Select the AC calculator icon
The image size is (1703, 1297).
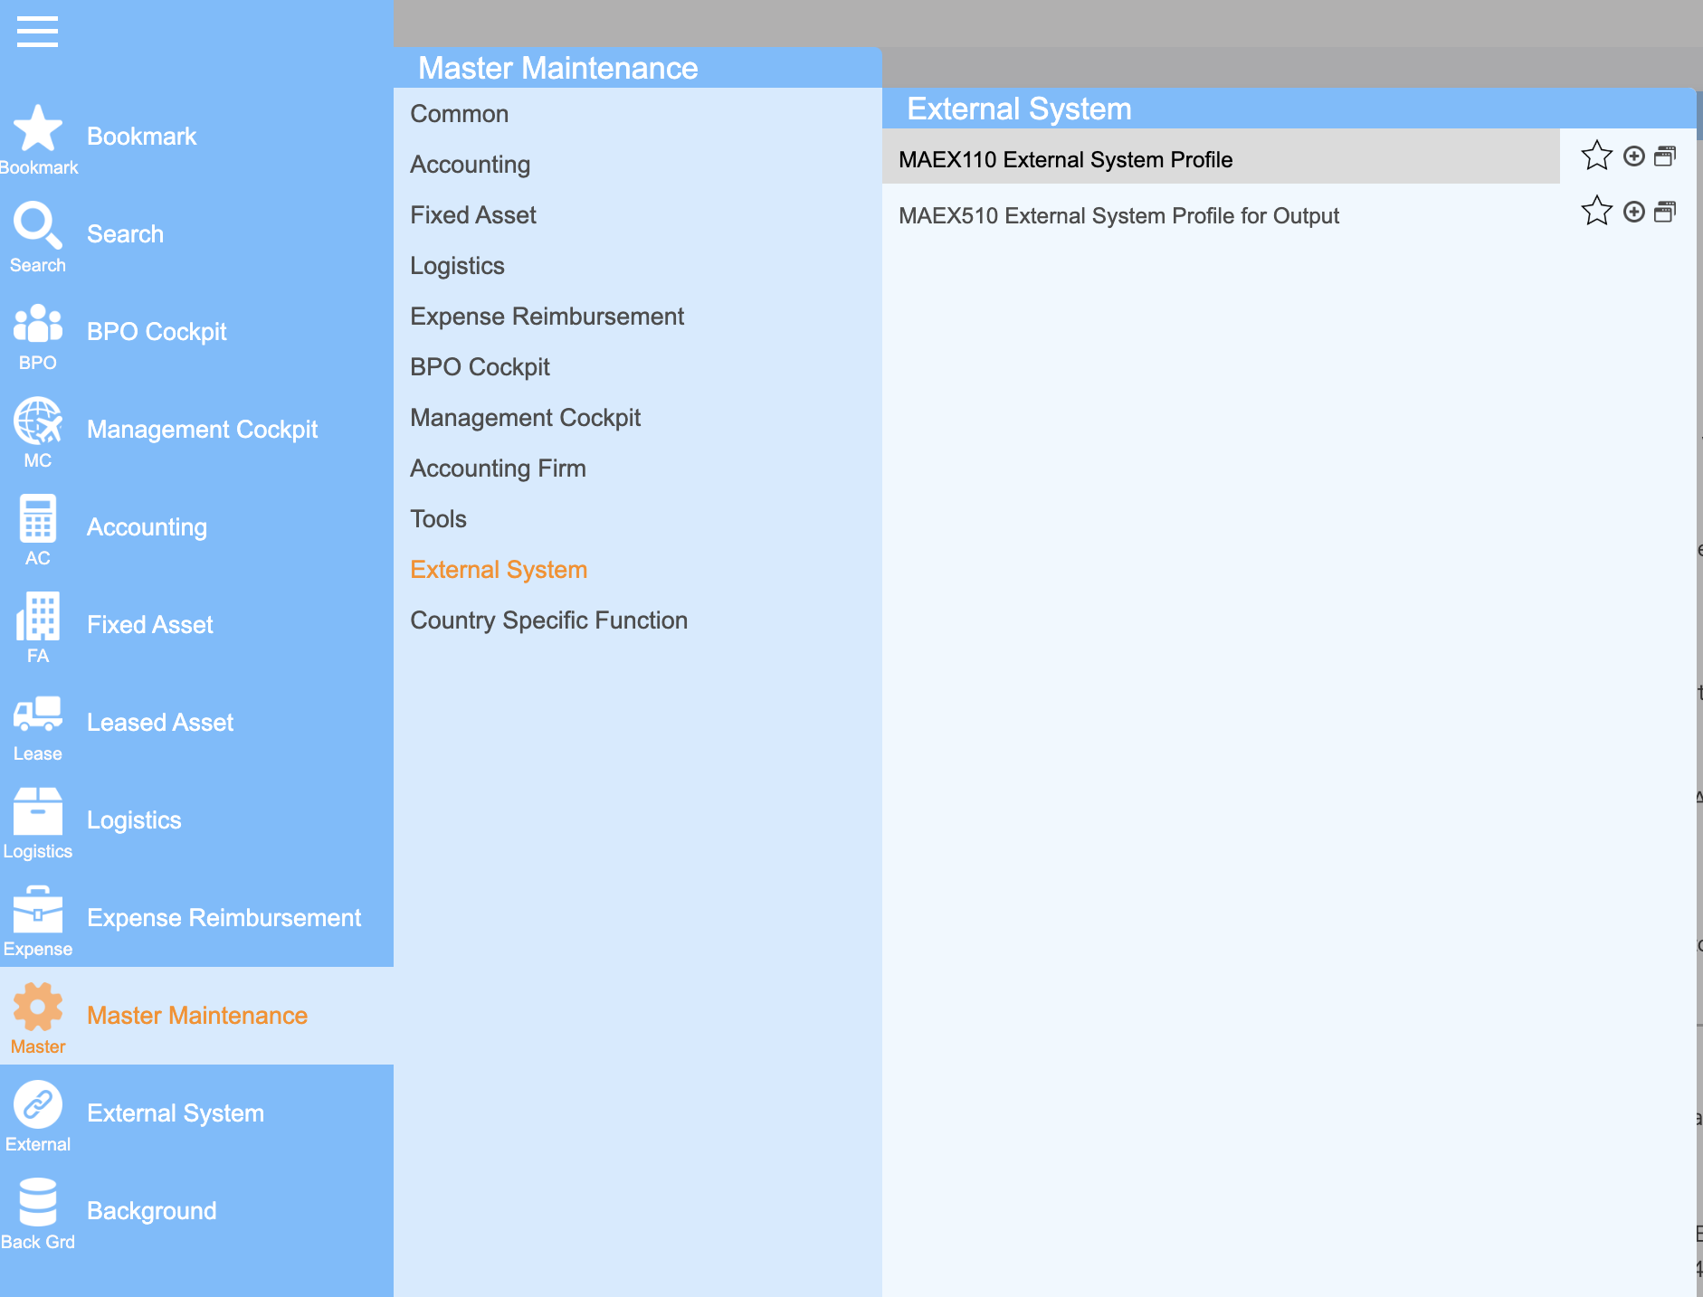[x=38, y=519]
